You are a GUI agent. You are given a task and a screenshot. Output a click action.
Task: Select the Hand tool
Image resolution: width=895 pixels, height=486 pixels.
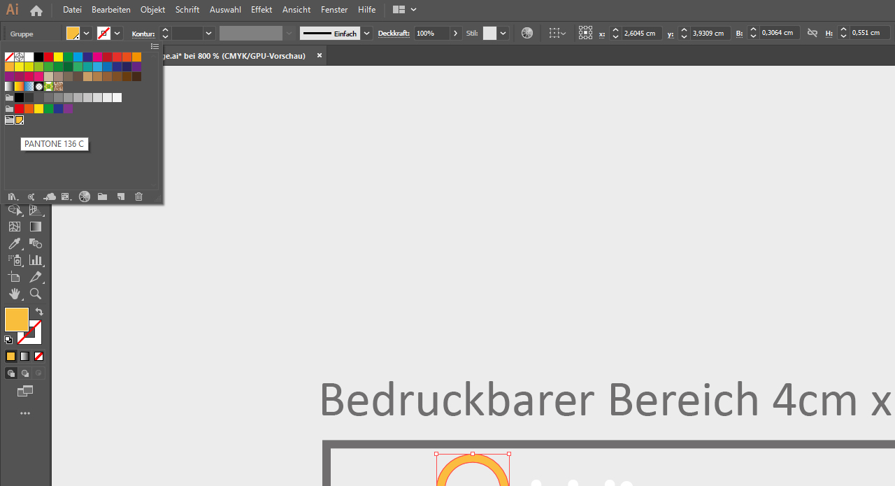click(x=15, y=294)
